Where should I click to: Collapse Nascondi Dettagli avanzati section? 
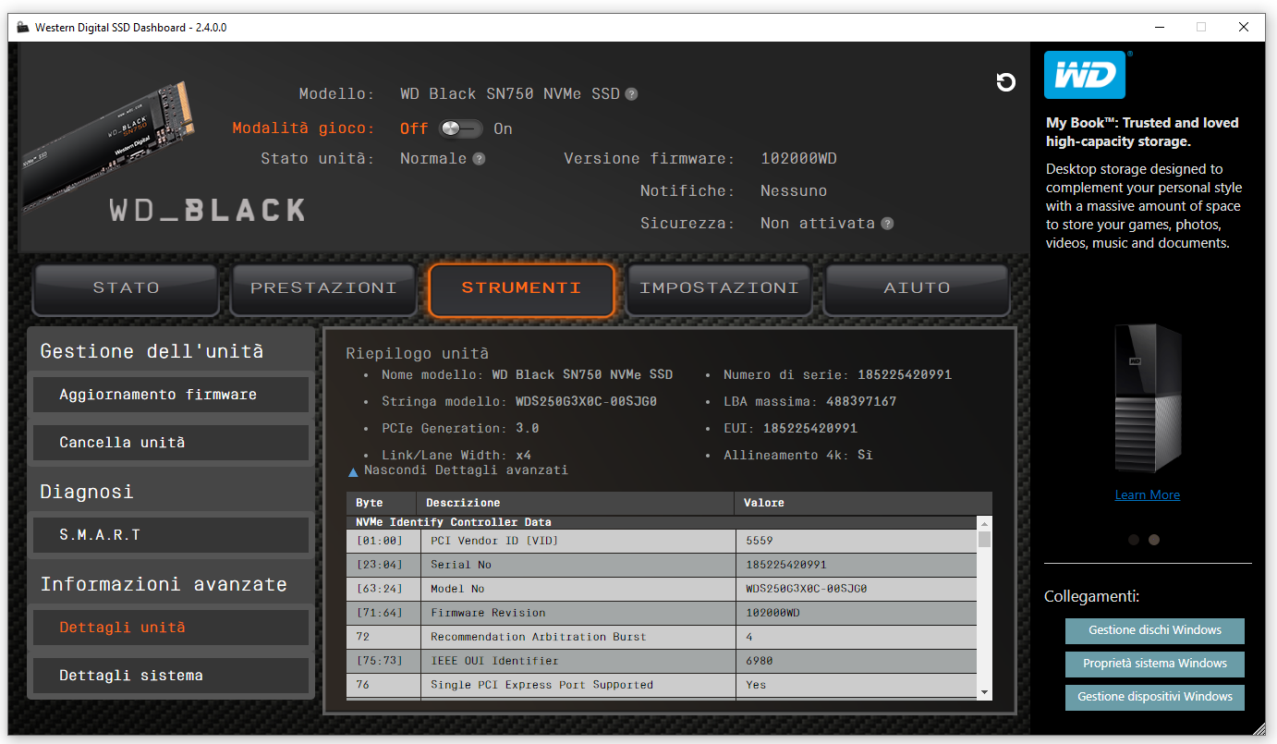click(x=457, y=470)
